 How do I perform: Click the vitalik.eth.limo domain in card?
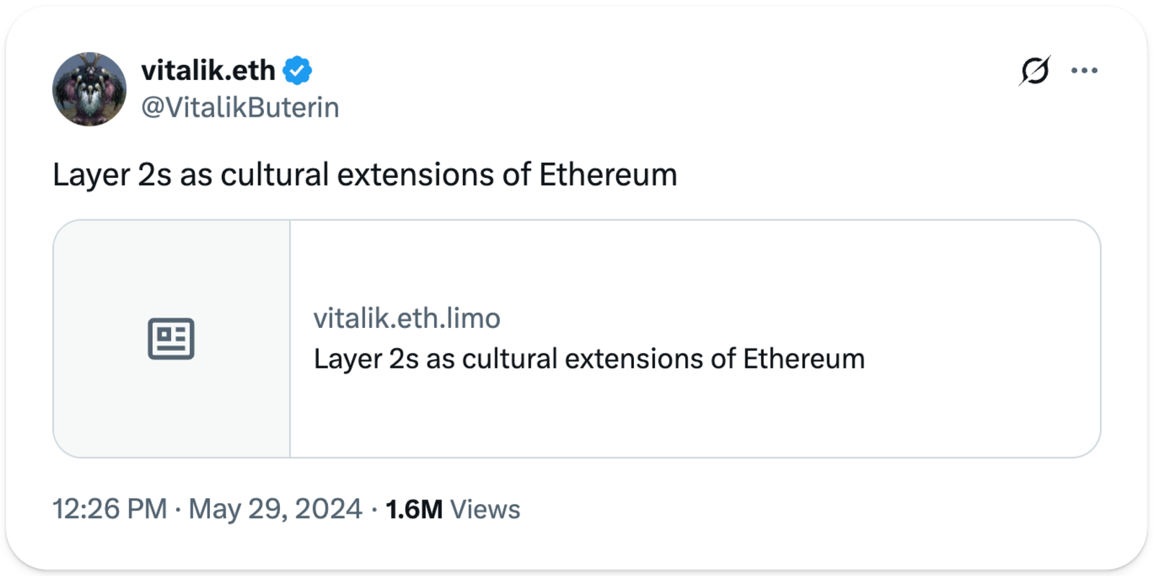(x=407, y=318)
